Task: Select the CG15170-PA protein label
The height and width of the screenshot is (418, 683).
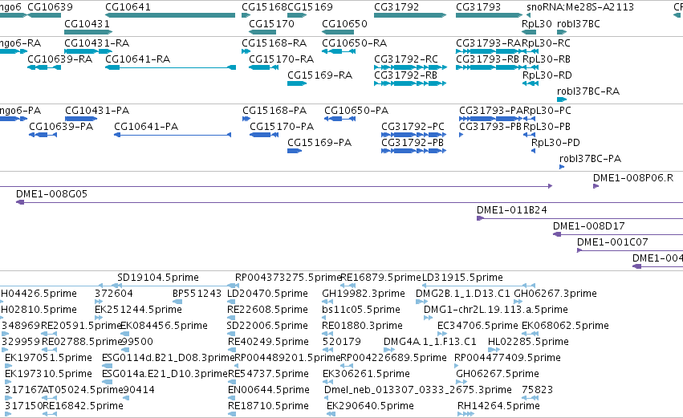Action: tap(282, 127)
